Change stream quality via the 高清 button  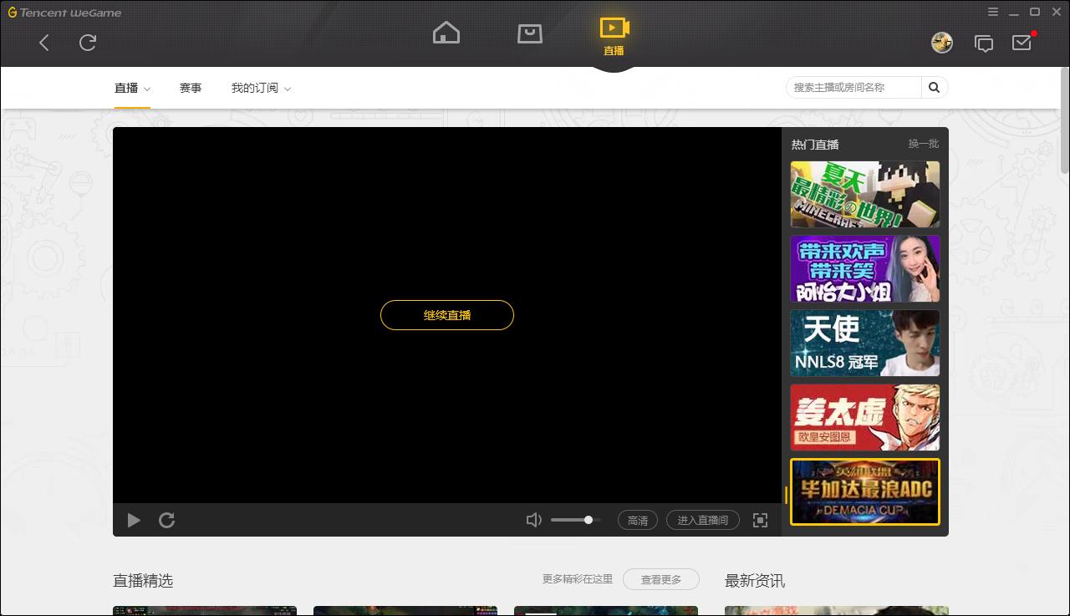click(638, 520)
